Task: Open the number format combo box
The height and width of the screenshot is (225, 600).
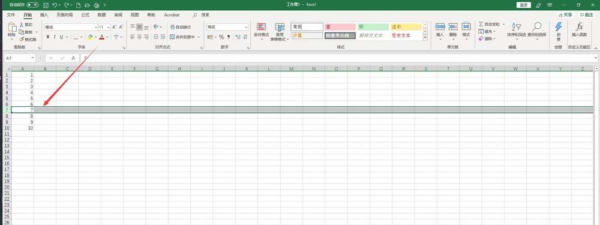Action: [x=227, y=27]
